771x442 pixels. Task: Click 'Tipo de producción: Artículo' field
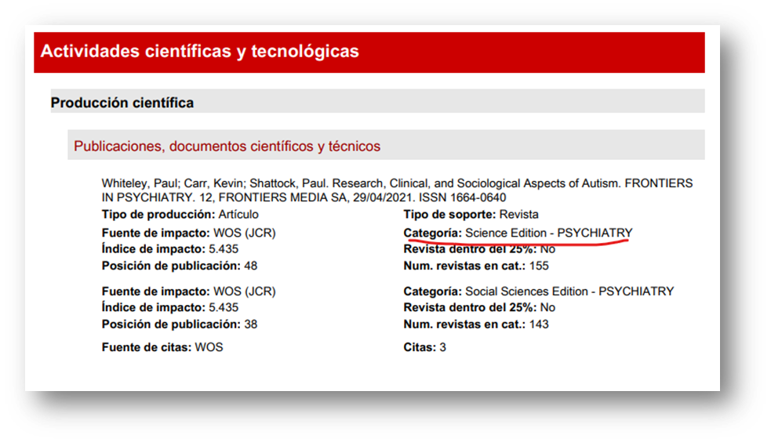coord(180,215)
